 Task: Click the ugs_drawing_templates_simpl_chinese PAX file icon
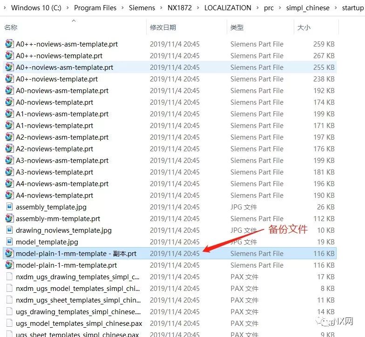tap(9, 311)
